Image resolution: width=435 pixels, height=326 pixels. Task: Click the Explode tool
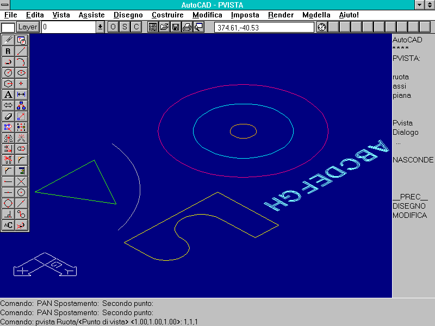pos(21,138)
